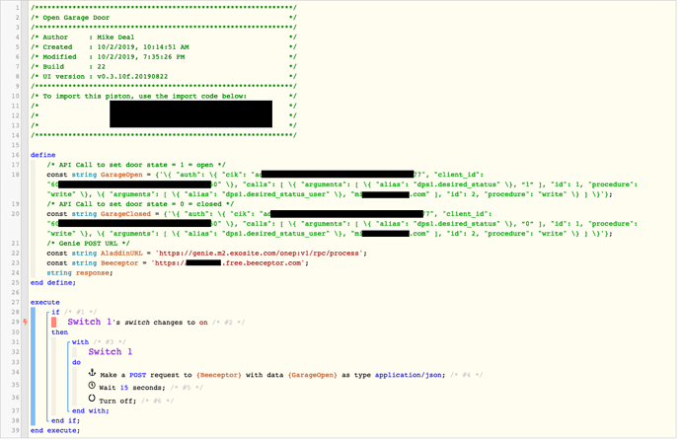Click comment 'API Call to set door state = 0 = closed'
This screenshot has height=440, width=681.
140,204
